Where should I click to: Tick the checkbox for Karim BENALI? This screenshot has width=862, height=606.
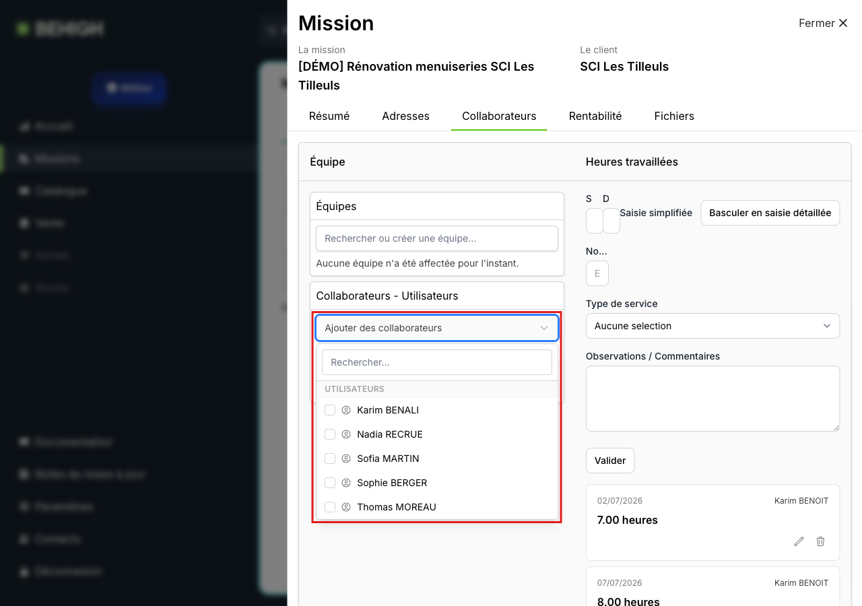coord(330,410)
